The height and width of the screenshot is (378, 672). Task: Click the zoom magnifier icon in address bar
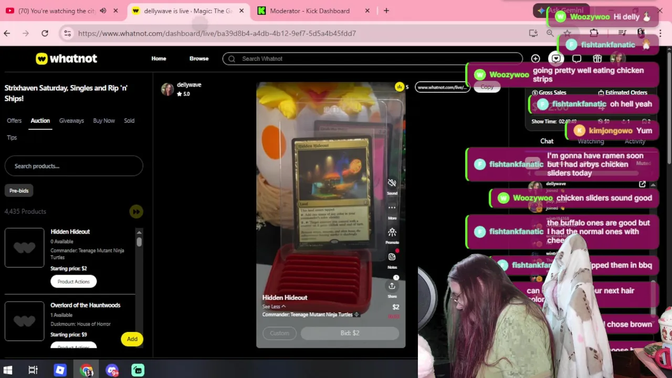pos(550,33)
